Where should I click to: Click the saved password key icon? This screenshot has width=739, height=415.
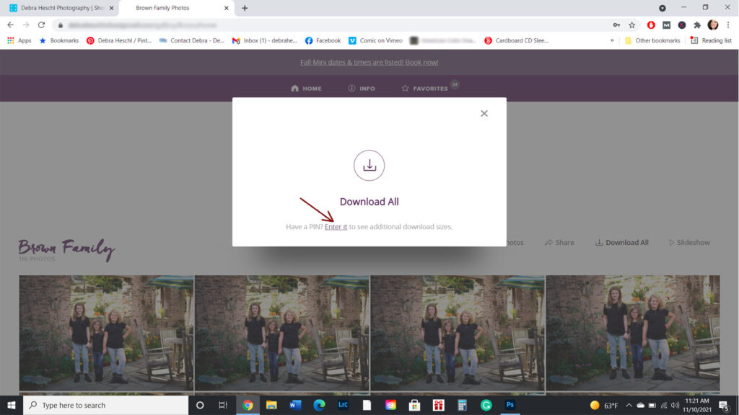pos(616,25)
